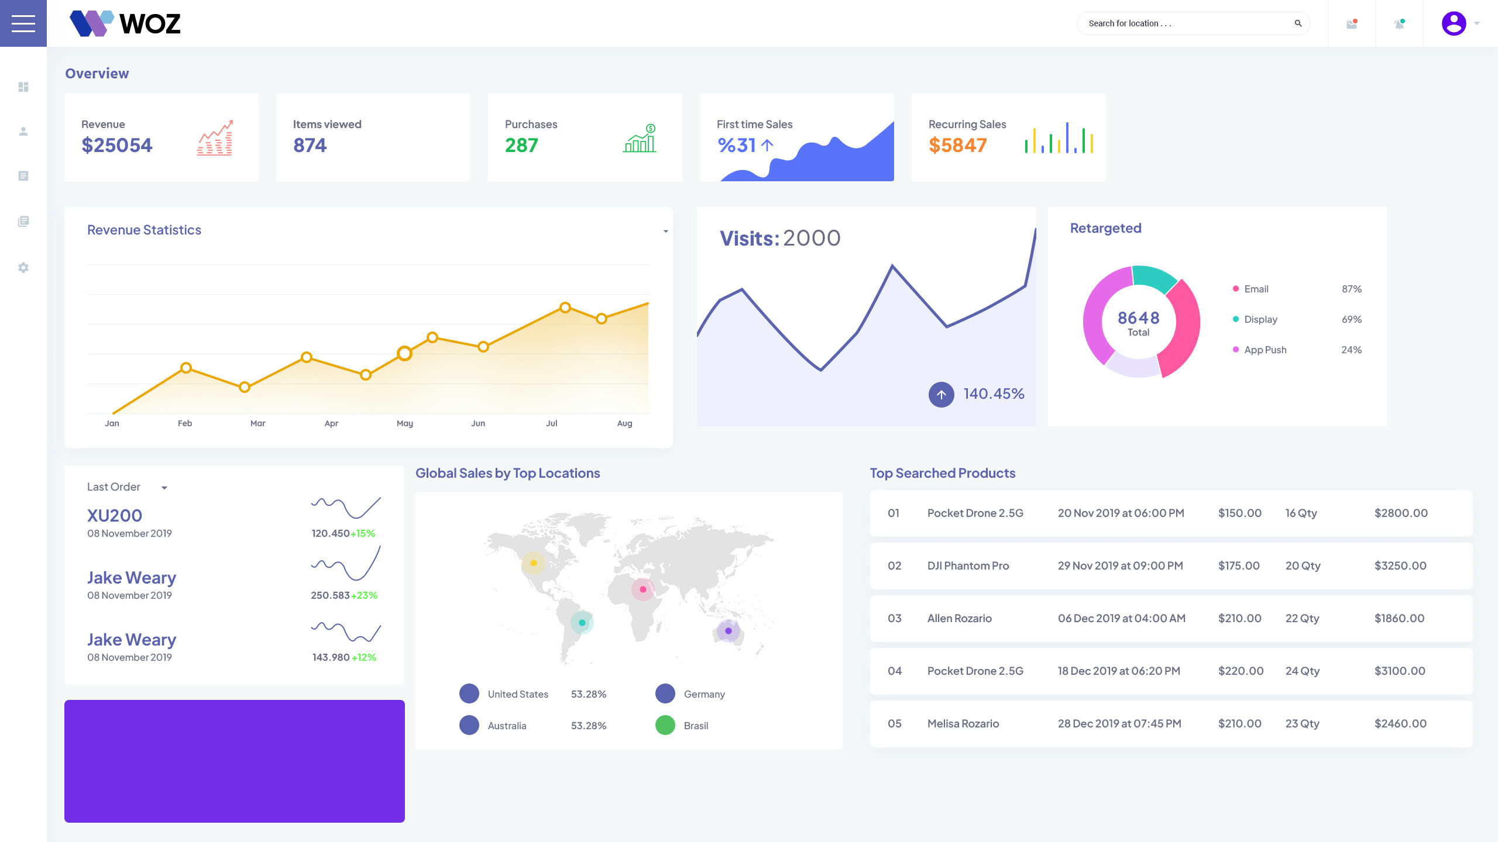Open the hamburger menu button
1498x842 pixels.
pos(23,23)
